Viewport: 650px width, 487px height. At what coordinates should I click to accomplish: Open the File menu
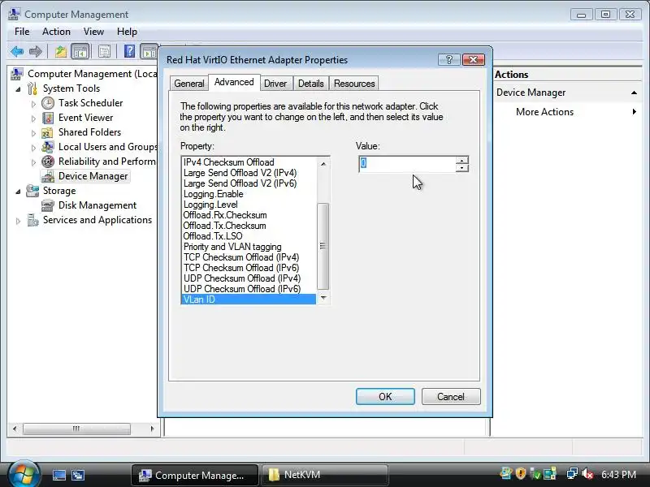pyautogui.click(x=22, y=32)
